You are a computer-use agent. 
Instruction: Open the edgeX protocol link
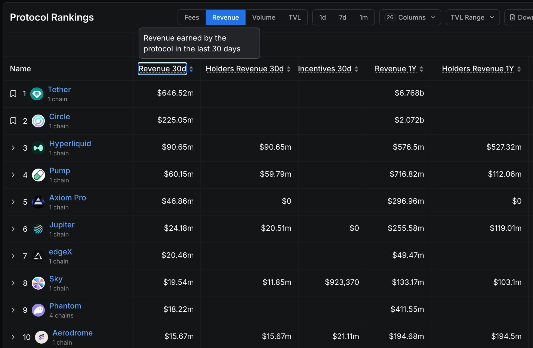pyautogui.click(x=60, y=252)
